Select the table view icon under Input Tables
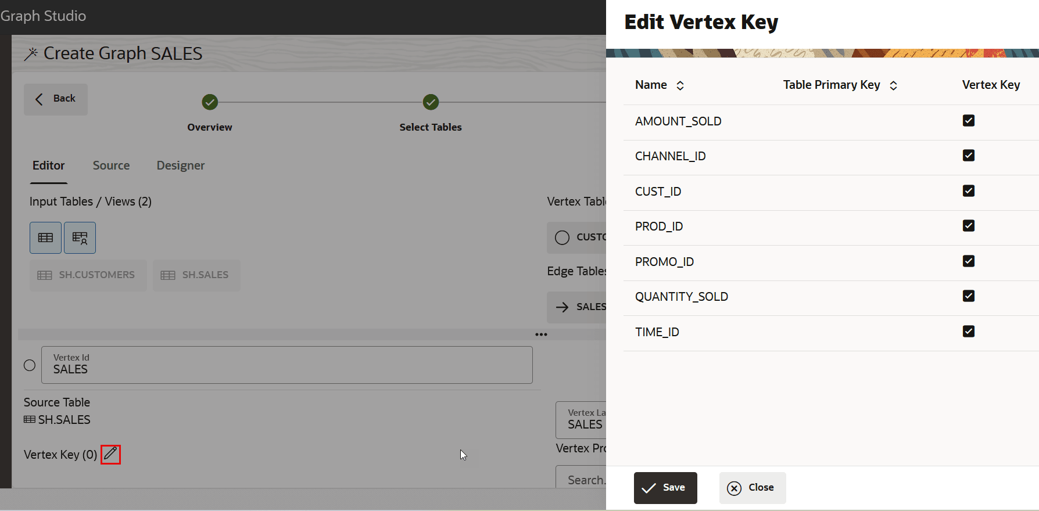Viewport: 1039px width, 511px height. click(45, 237)
